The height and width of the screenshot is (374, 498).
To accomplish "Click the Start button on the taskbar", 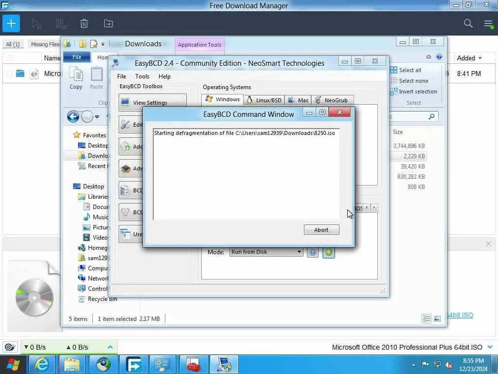I will (x=13, y=365).
